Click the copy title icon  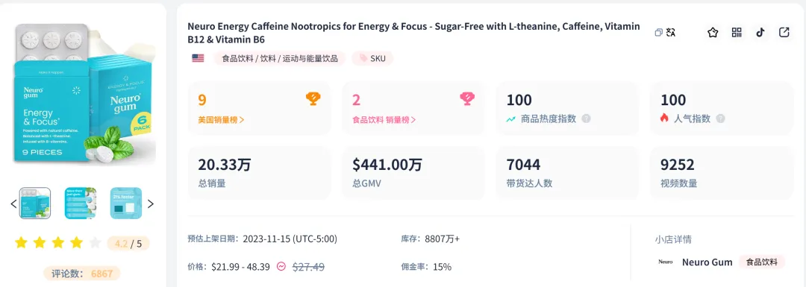coord(658,33)
